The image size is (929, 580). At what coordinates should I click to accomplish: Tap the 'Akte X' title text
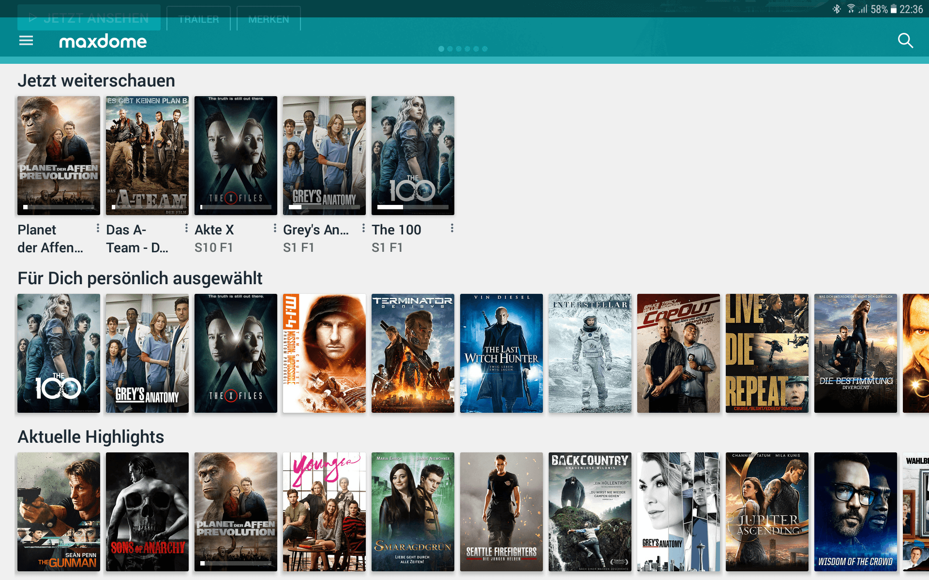[214, 230]
